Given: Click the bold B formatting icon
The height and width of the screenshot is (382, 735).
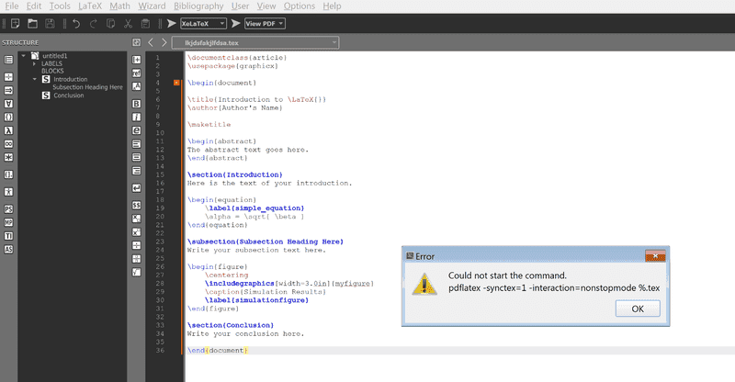Looking at the screenshot, I should (x=136, y=104).
